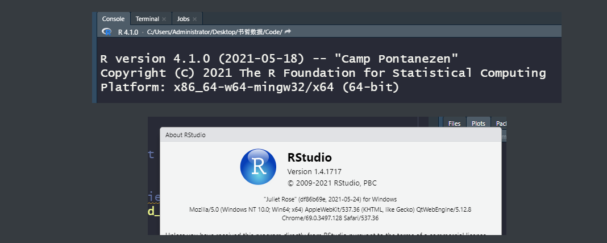Click the Mozilla/5.0 user agent text
The width and height of the screenshot is (607, 243).
[x=330, y=209]
